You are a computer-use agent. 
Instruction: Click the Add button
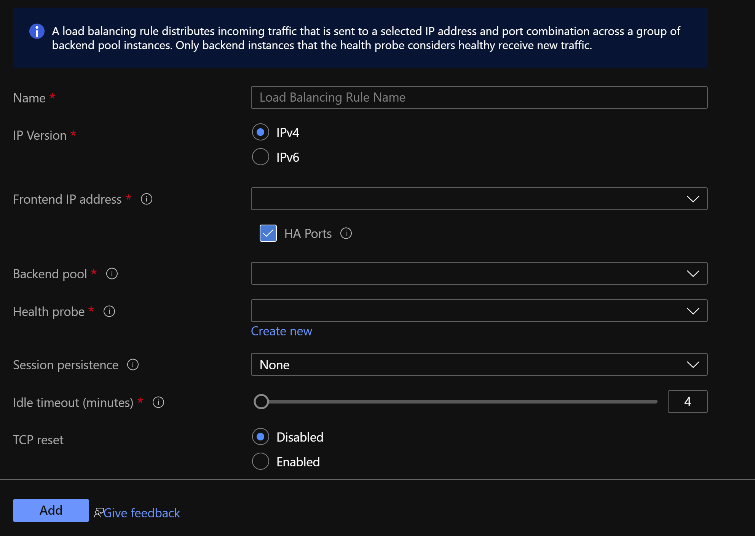click(50, 510)
